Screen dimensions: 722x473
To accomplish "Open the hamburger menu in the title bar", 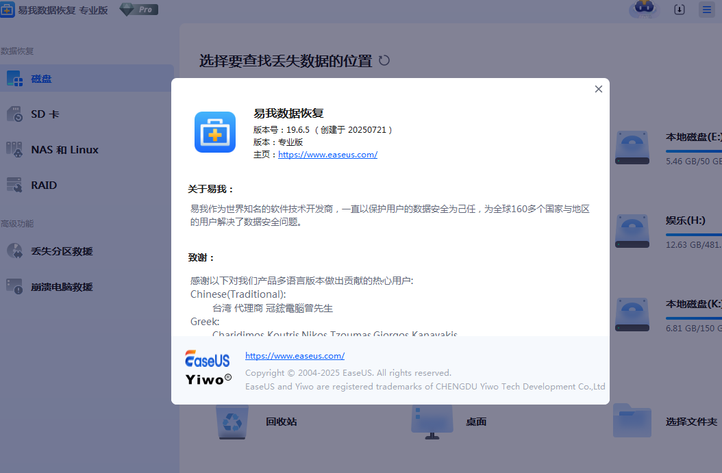I will pyautogui.click(x=706, y=10).
